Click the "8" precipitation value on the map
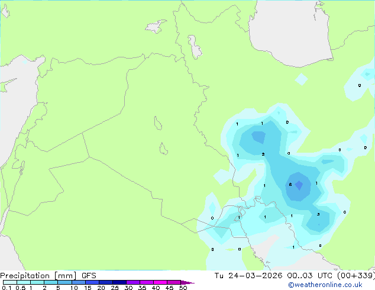375x290 pixels. pyautogui.click(x=290, y=185)
